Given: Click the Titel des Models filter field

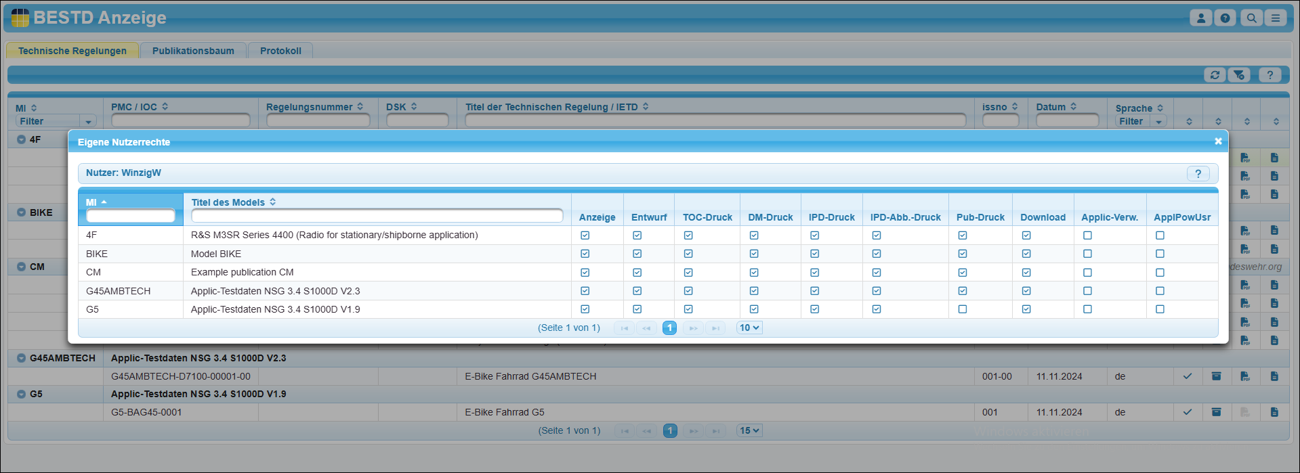Looking at the screenshot, I should (x=377, y=216).
